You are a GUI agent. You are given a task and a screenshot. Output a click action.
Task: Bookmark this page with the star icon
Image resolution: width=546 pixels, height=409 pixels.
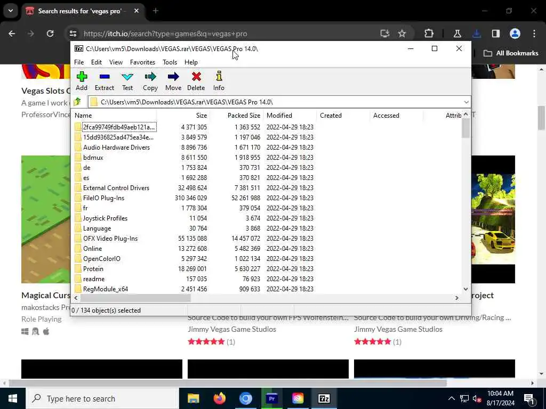click(x=402, y=34)
